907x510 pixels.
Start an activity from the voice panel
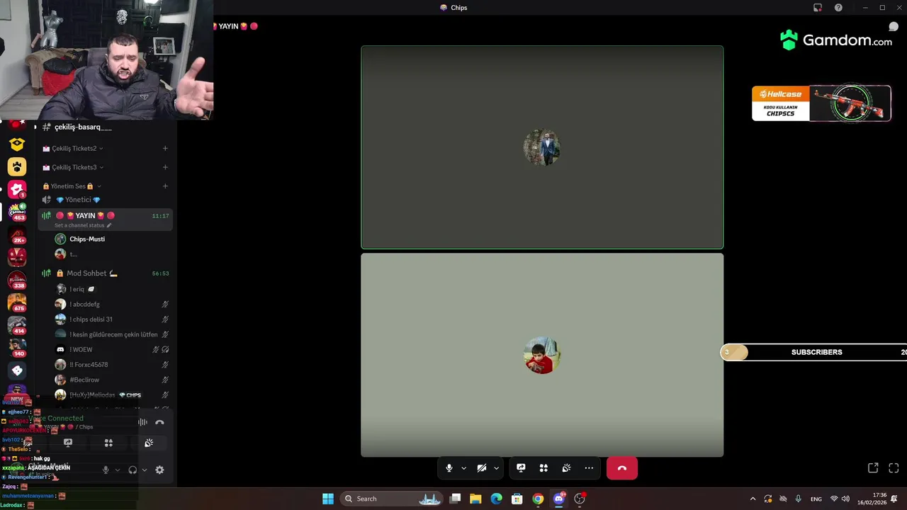(108, 443)
